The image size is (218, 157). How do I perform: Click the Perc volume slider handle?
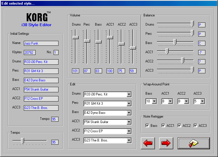[x=87, y=41]
